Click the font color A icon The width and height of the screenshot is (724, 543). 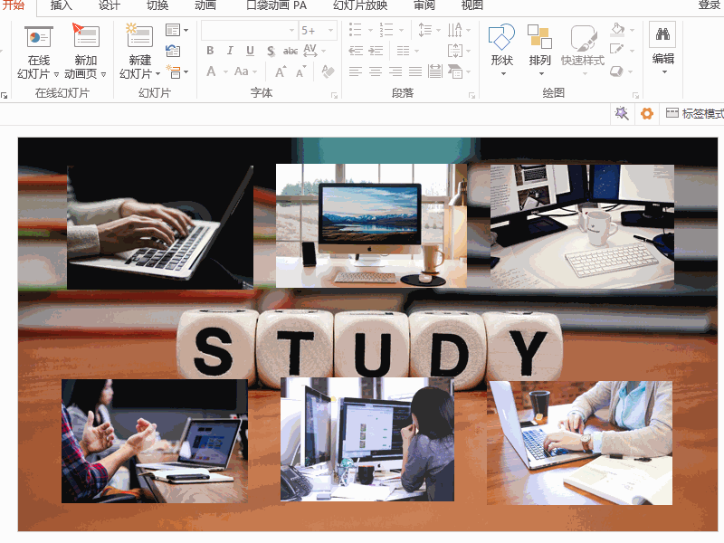211,71
